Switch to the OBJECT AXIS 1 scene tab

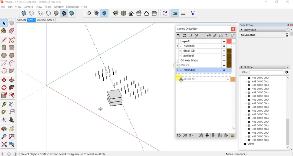pos(46,20)
